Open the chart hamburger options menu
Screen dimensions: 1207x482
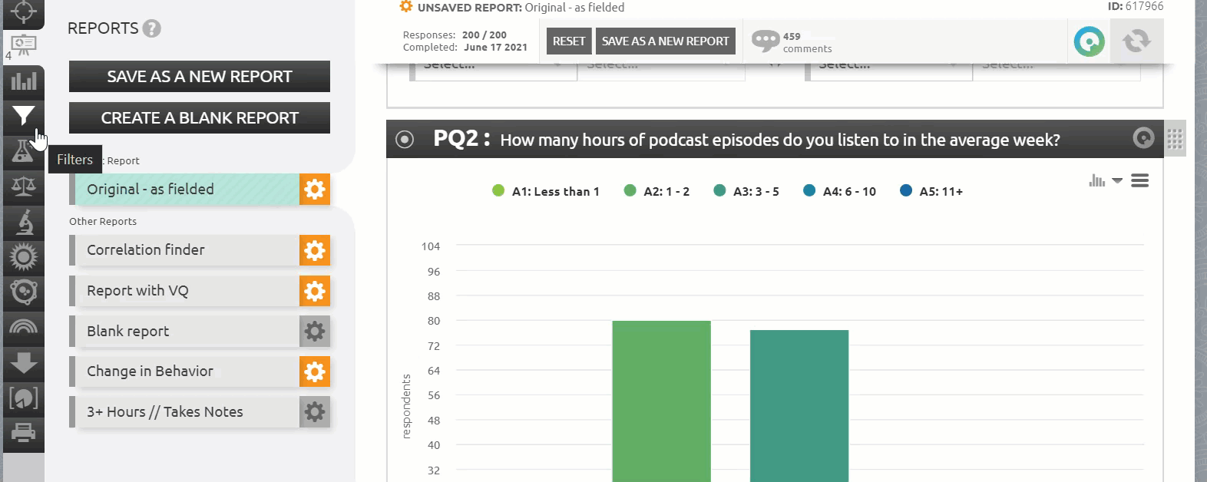pyautogui.click(x=1140, y=181)
